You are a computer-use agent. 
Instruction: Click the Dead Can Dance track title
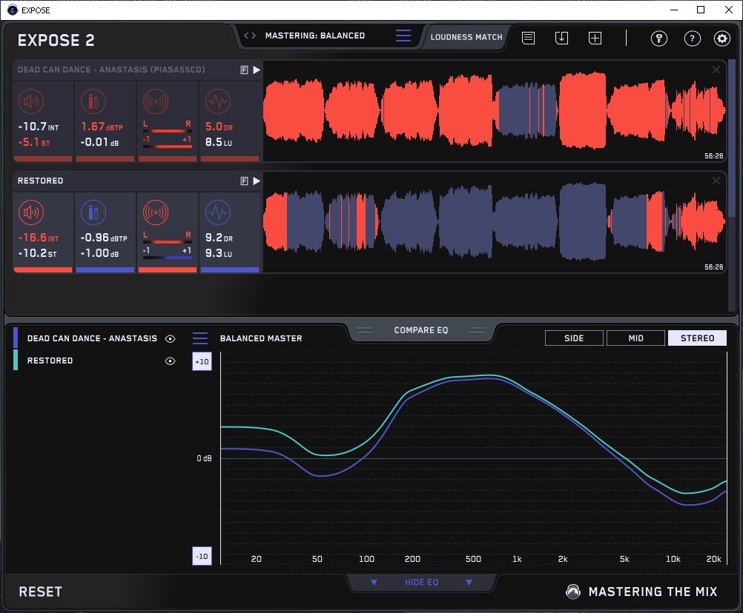[111, 70]
